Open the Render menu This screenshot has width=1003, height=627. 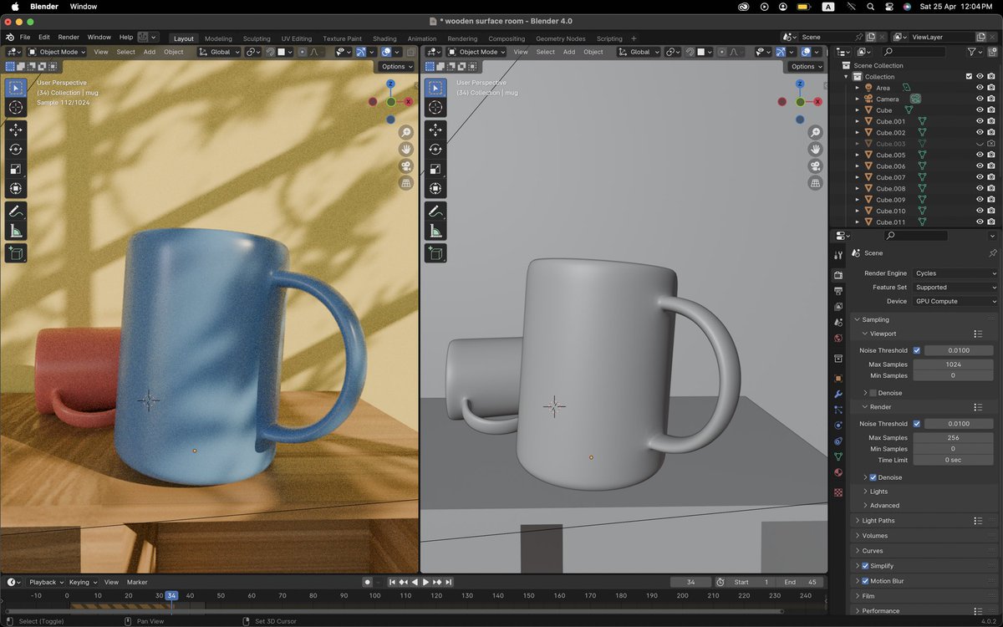69,38
